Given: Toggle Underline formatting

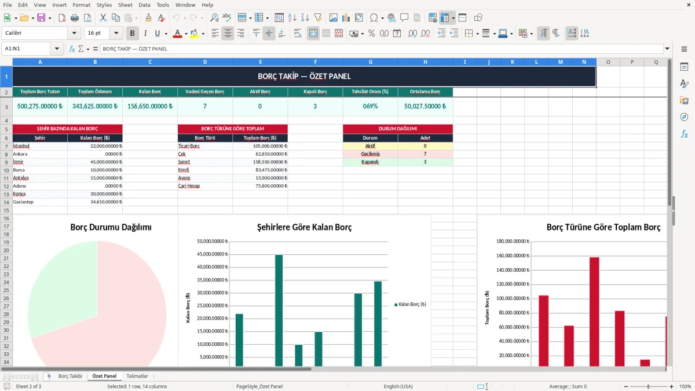Looking at the screenshot, I should pyautogui.click(x=157, y=34).
